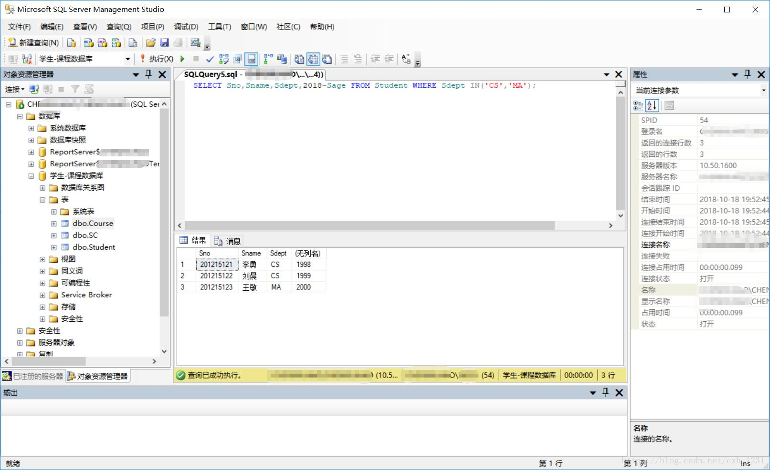This screenshot has width=770, height=470.
Task: Start a new query with 新建查询 button
Action: point(32,42)
